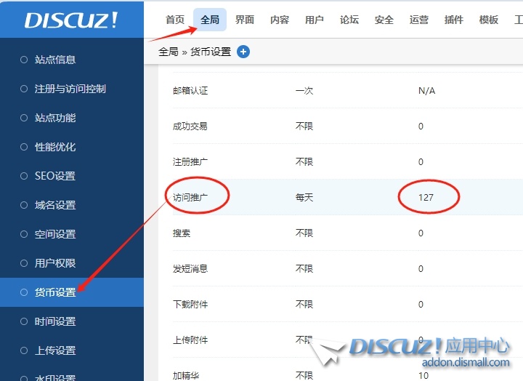Open the 全局 top navigation tab
This screenshot has height=381, width=523.
[x=210, y=20]
